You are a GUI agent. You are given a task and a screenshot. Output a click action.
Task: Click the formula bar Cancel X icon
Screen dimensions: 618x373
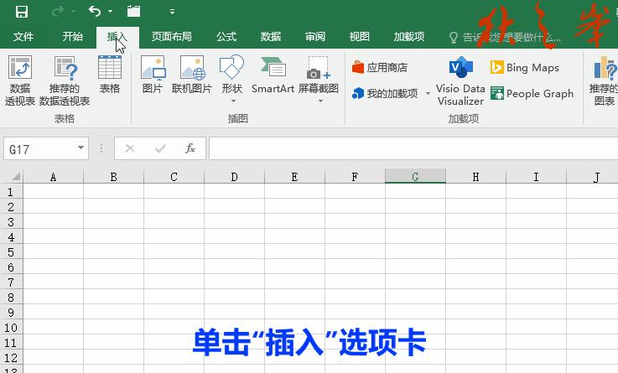(130, 148)
